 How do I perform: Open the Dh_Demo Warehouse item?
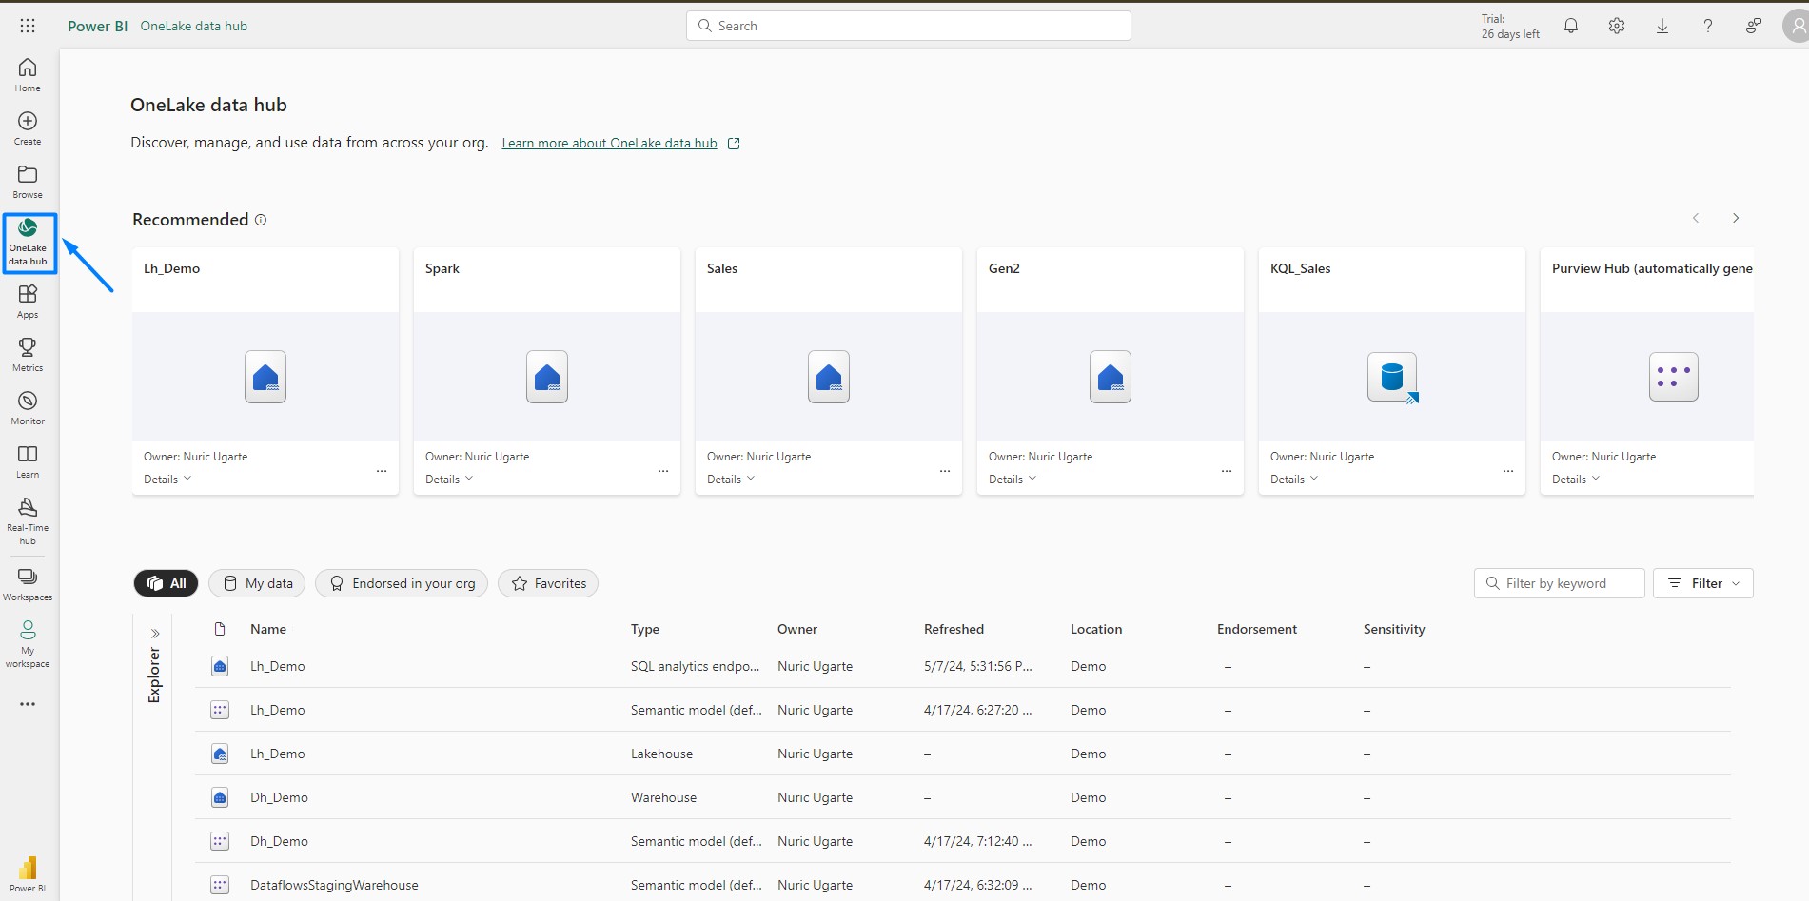(279, 797)
